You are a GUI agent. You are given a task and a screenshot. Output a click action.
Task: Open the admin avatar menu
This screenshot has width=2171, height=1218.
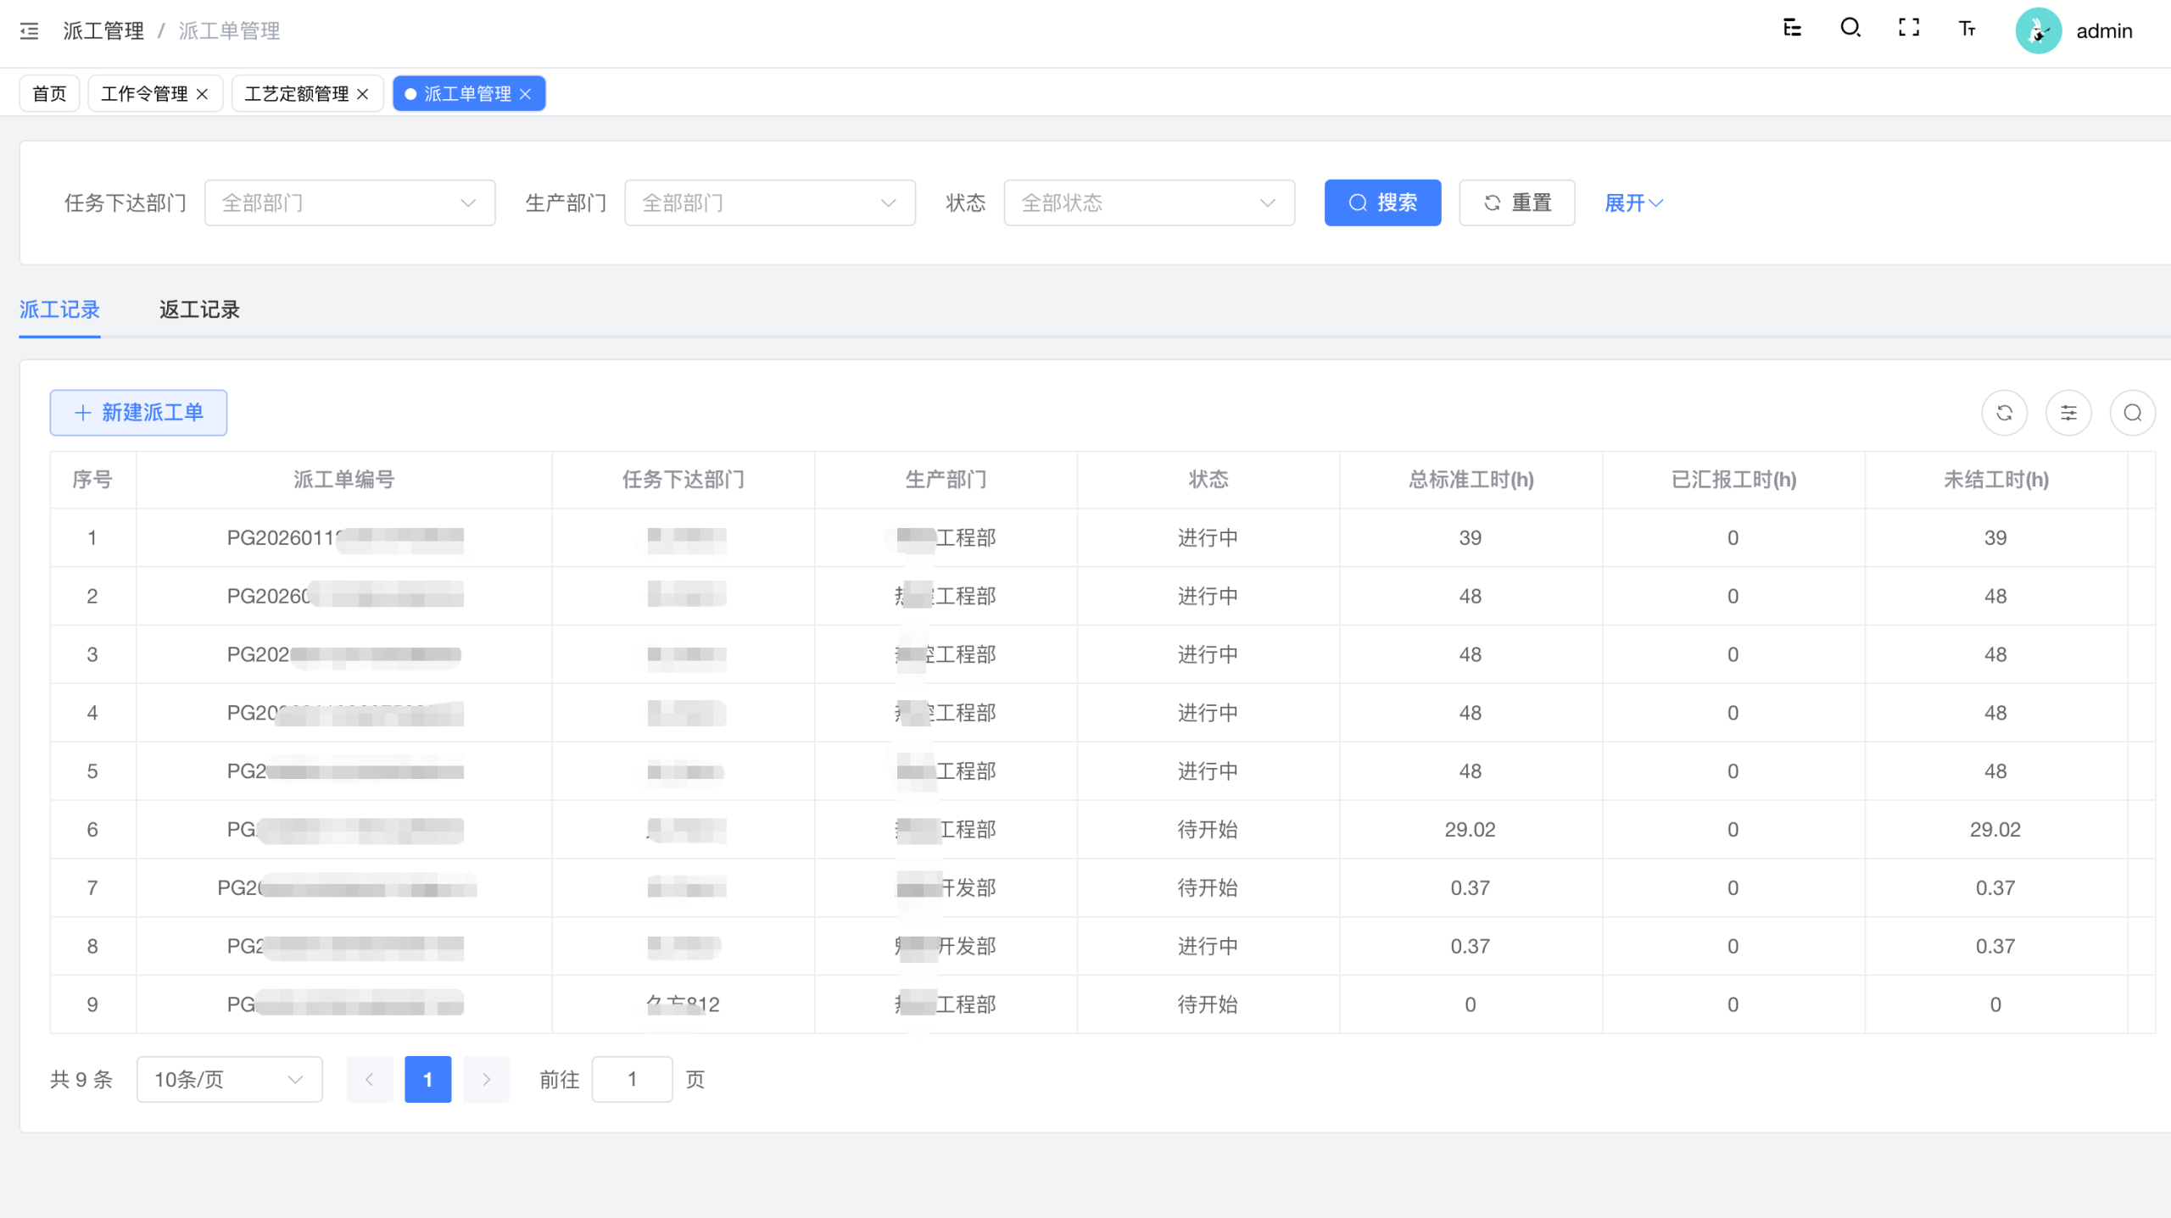(2038, 31)
